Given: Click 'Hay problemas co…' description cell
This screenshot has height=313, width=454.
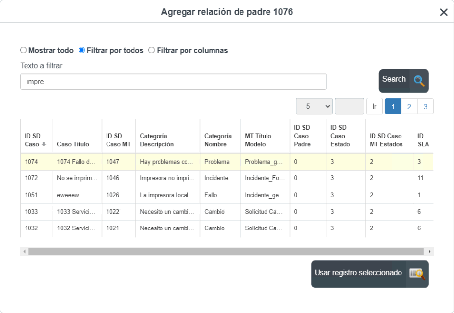Looking at the screenshot, I should [x=168, y=162].
